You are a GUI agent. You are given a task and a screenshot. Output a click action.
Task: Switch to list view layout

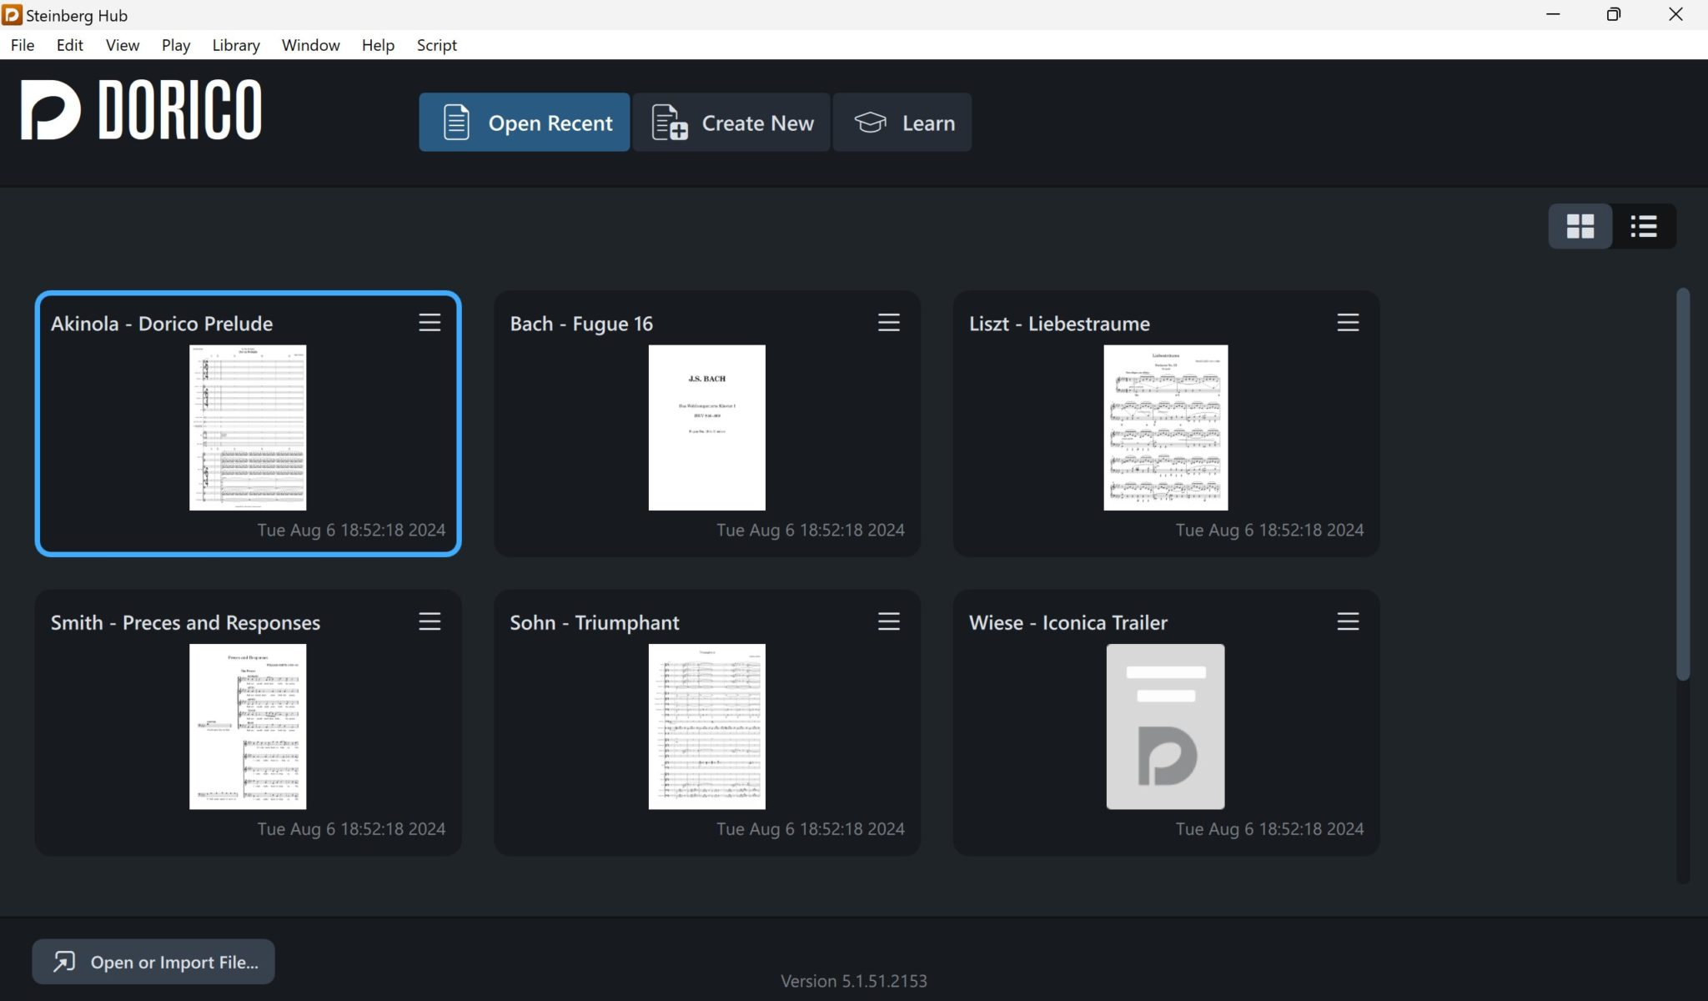pyautogui.click(x=1643, y=226)
